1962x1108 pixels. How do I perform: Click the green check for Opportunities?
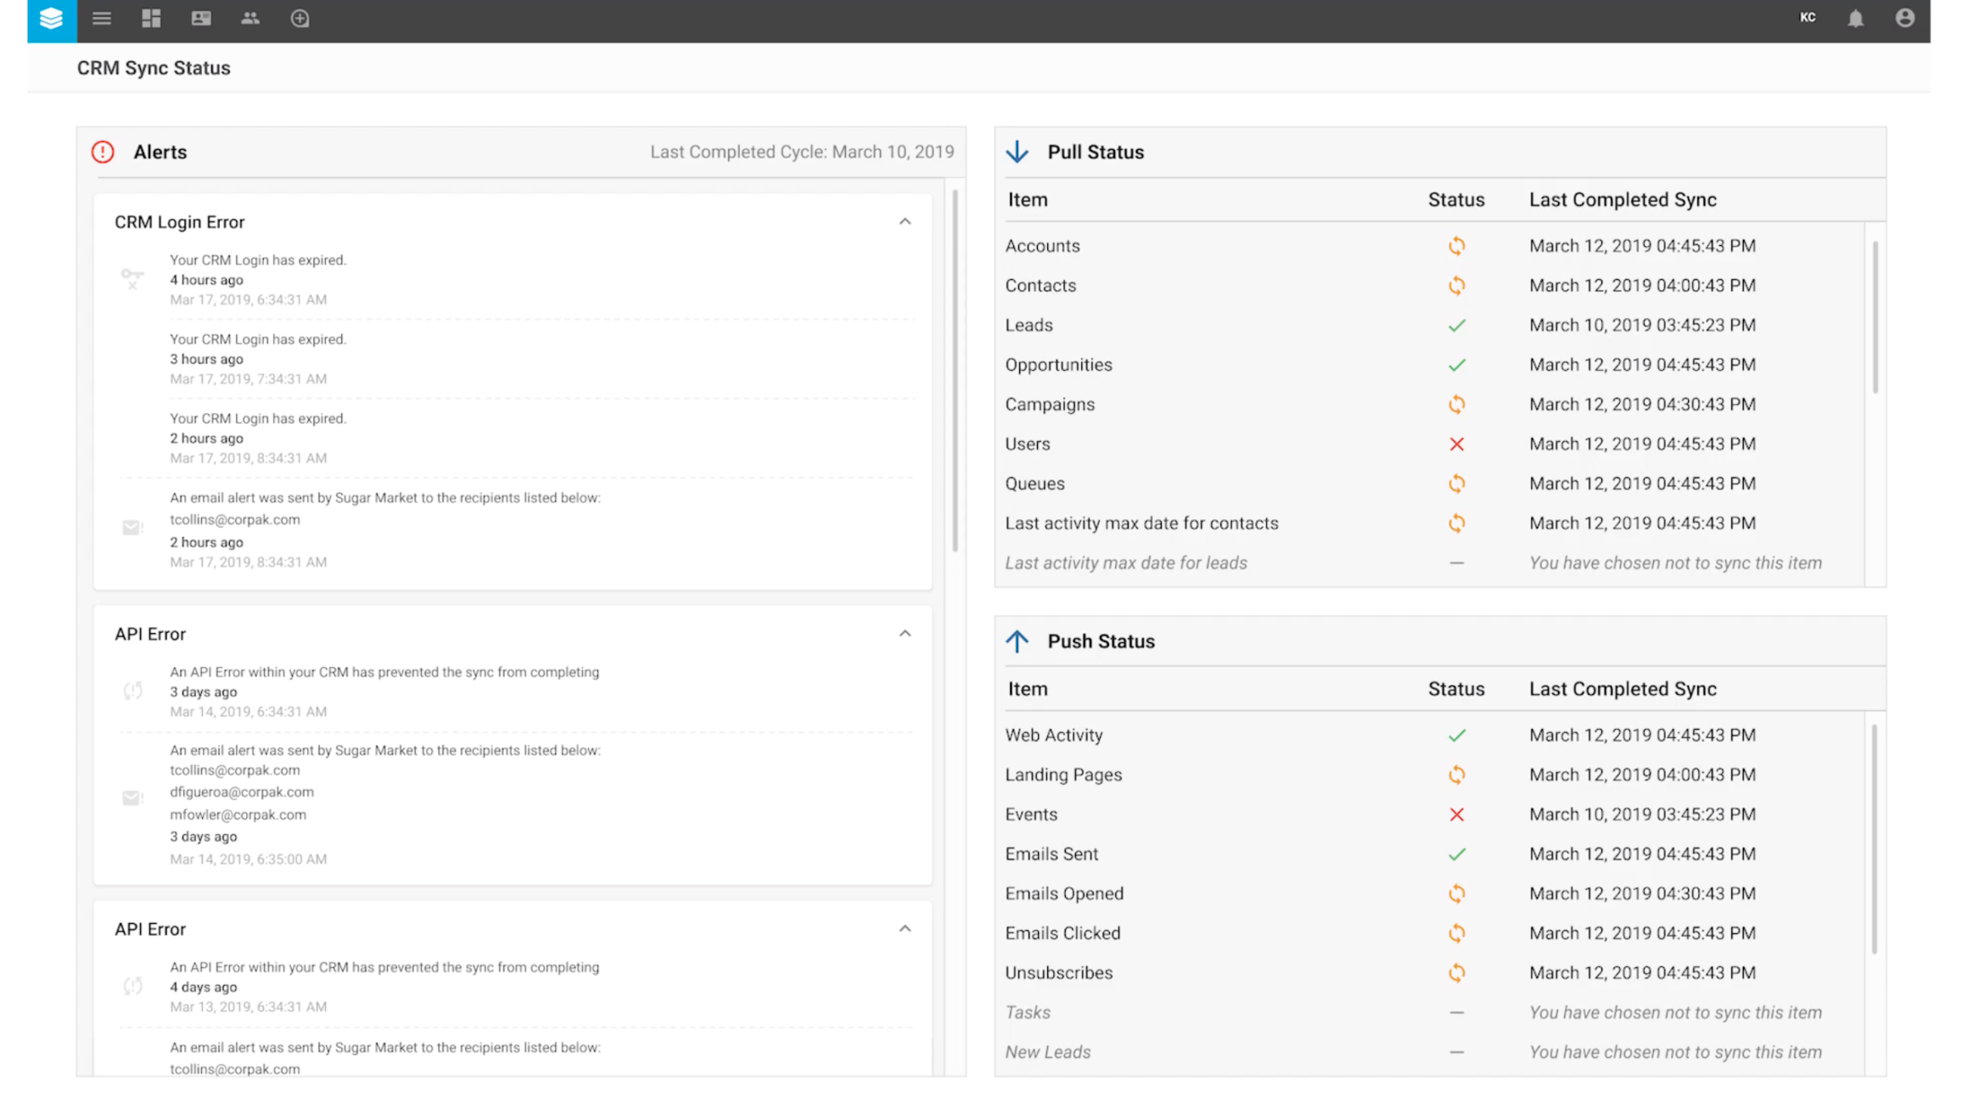(x=1456, y=365)
